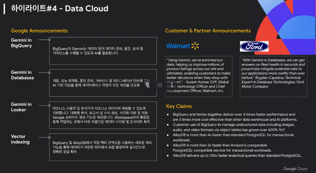Image resolution: width=316 pixels, height=173 pixels.
Task: Click 'Customer & Partner Announcements' heading
Action: (x=208, y=31)
